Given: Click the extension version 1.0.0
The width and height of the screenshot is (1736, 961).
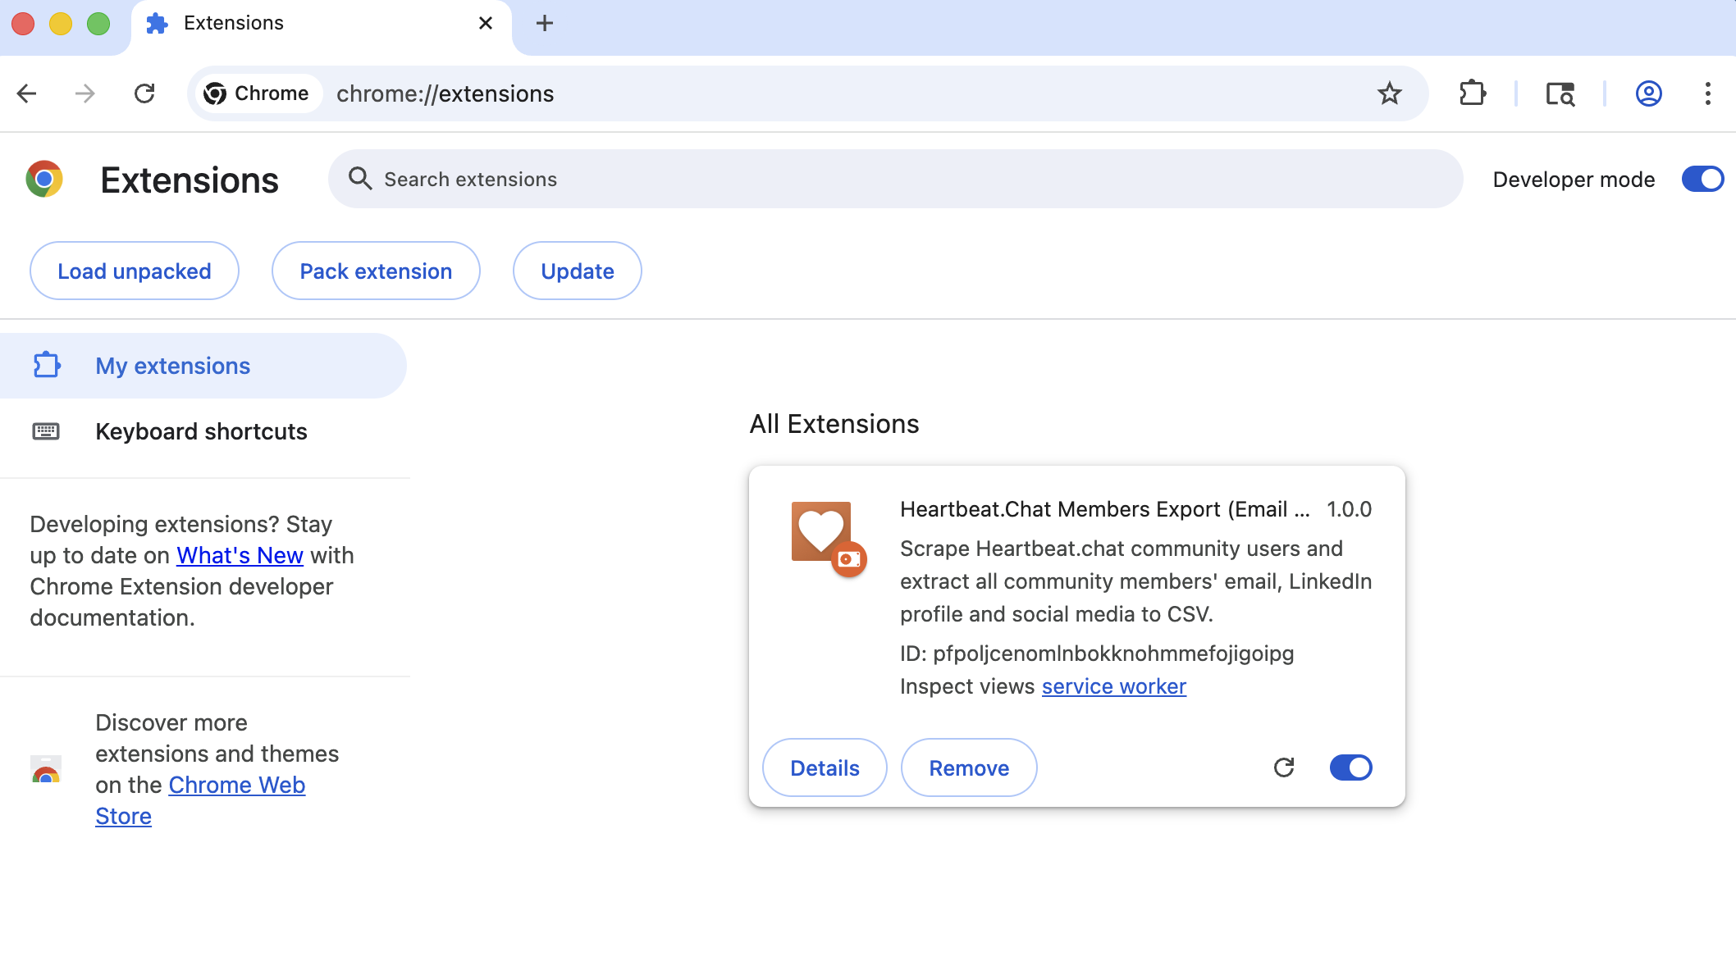Looking at the screenshot, I should (x=1350, y=509).
